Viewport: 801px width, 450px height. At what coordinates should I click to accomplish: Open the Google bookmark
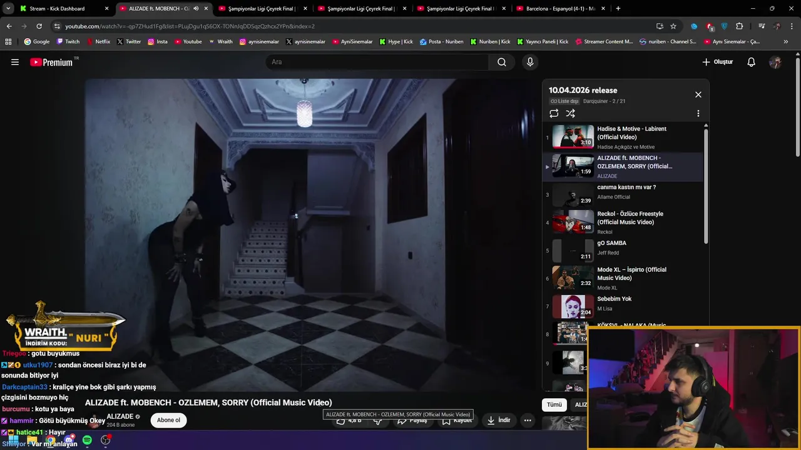[37, 42]
